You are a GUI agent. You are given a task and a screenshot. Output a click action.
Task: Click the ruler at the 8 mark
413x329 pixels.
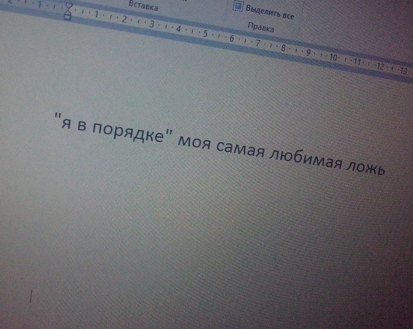(283, 48)
